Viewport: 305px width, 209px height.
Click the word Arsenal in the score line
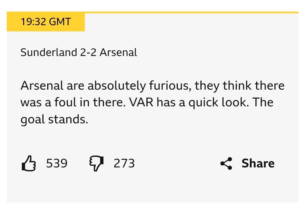tap(118, 53)
